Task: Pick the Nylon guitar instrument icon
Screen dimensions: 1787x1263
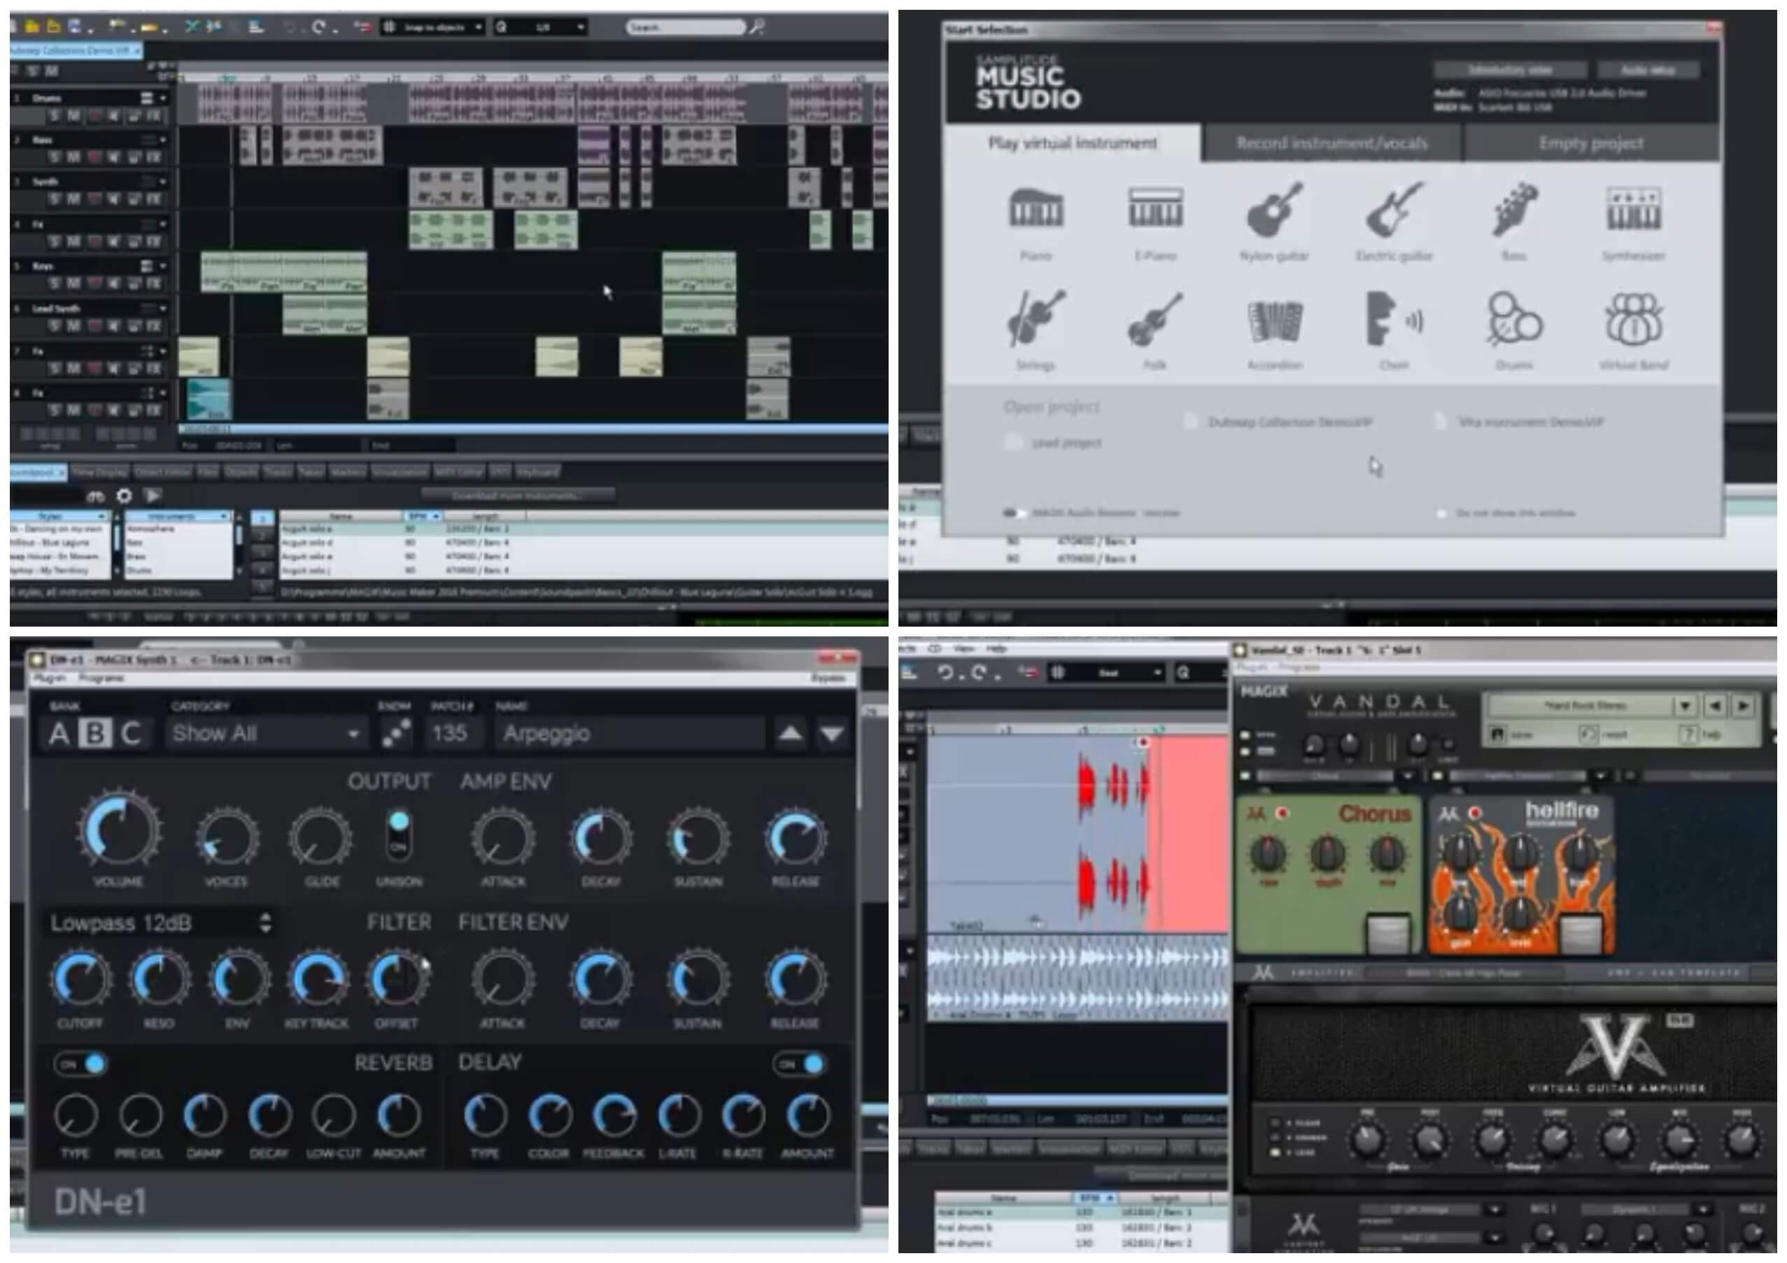Action: 1275,209
